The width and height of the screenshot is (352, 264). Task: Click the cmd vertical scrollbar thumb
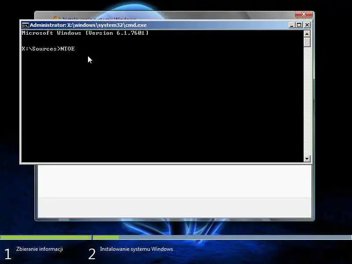pos(307,42)
